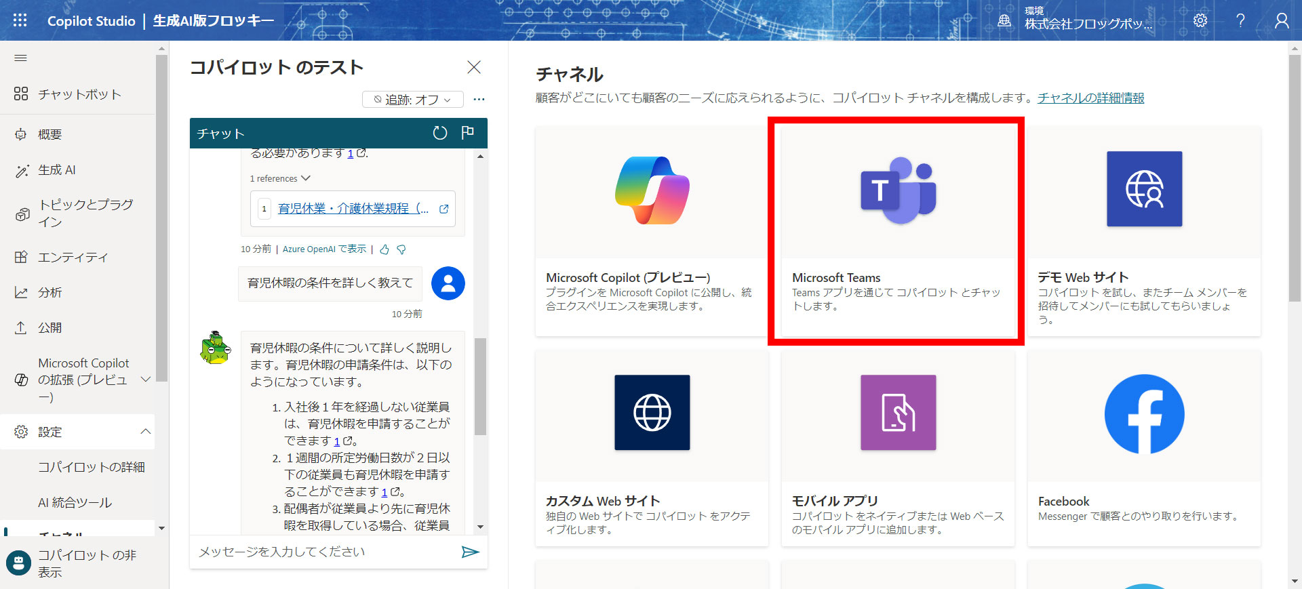
Task: Open external link icon on reference card
Action: [x=443, y=209]
